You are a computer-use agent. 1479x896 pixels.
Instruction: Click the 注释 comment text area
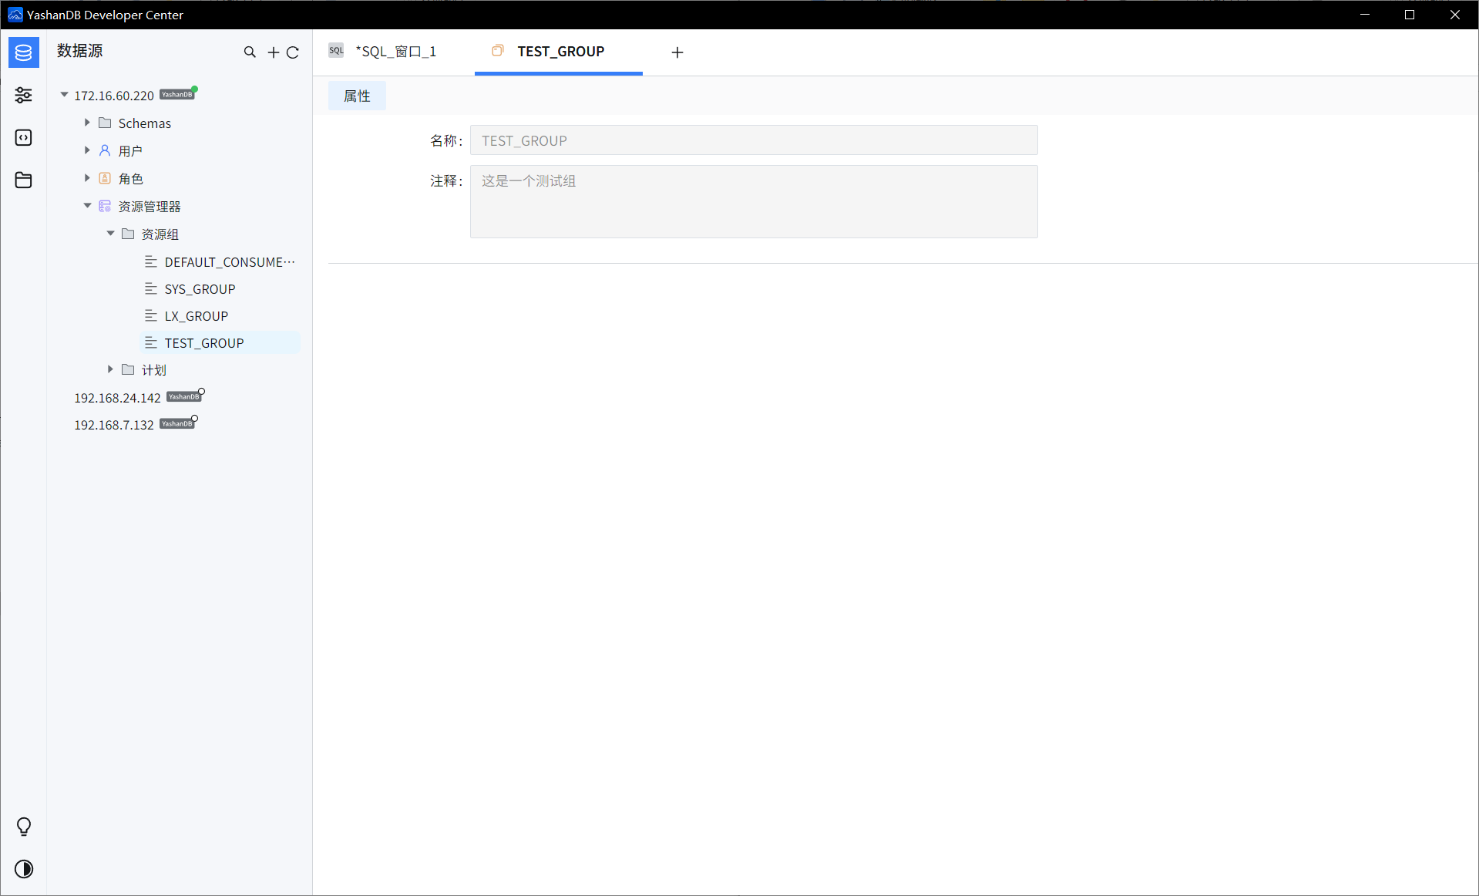coord(754,201)
